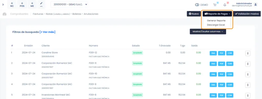Download XML for invoice F001-12
Image resolution: width=262 pixels, height=99 pixels.
(x=213, y=53)
